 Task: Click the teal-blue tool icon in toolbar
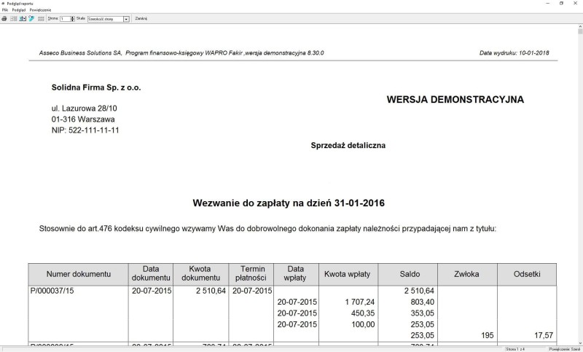coord(31,18)
